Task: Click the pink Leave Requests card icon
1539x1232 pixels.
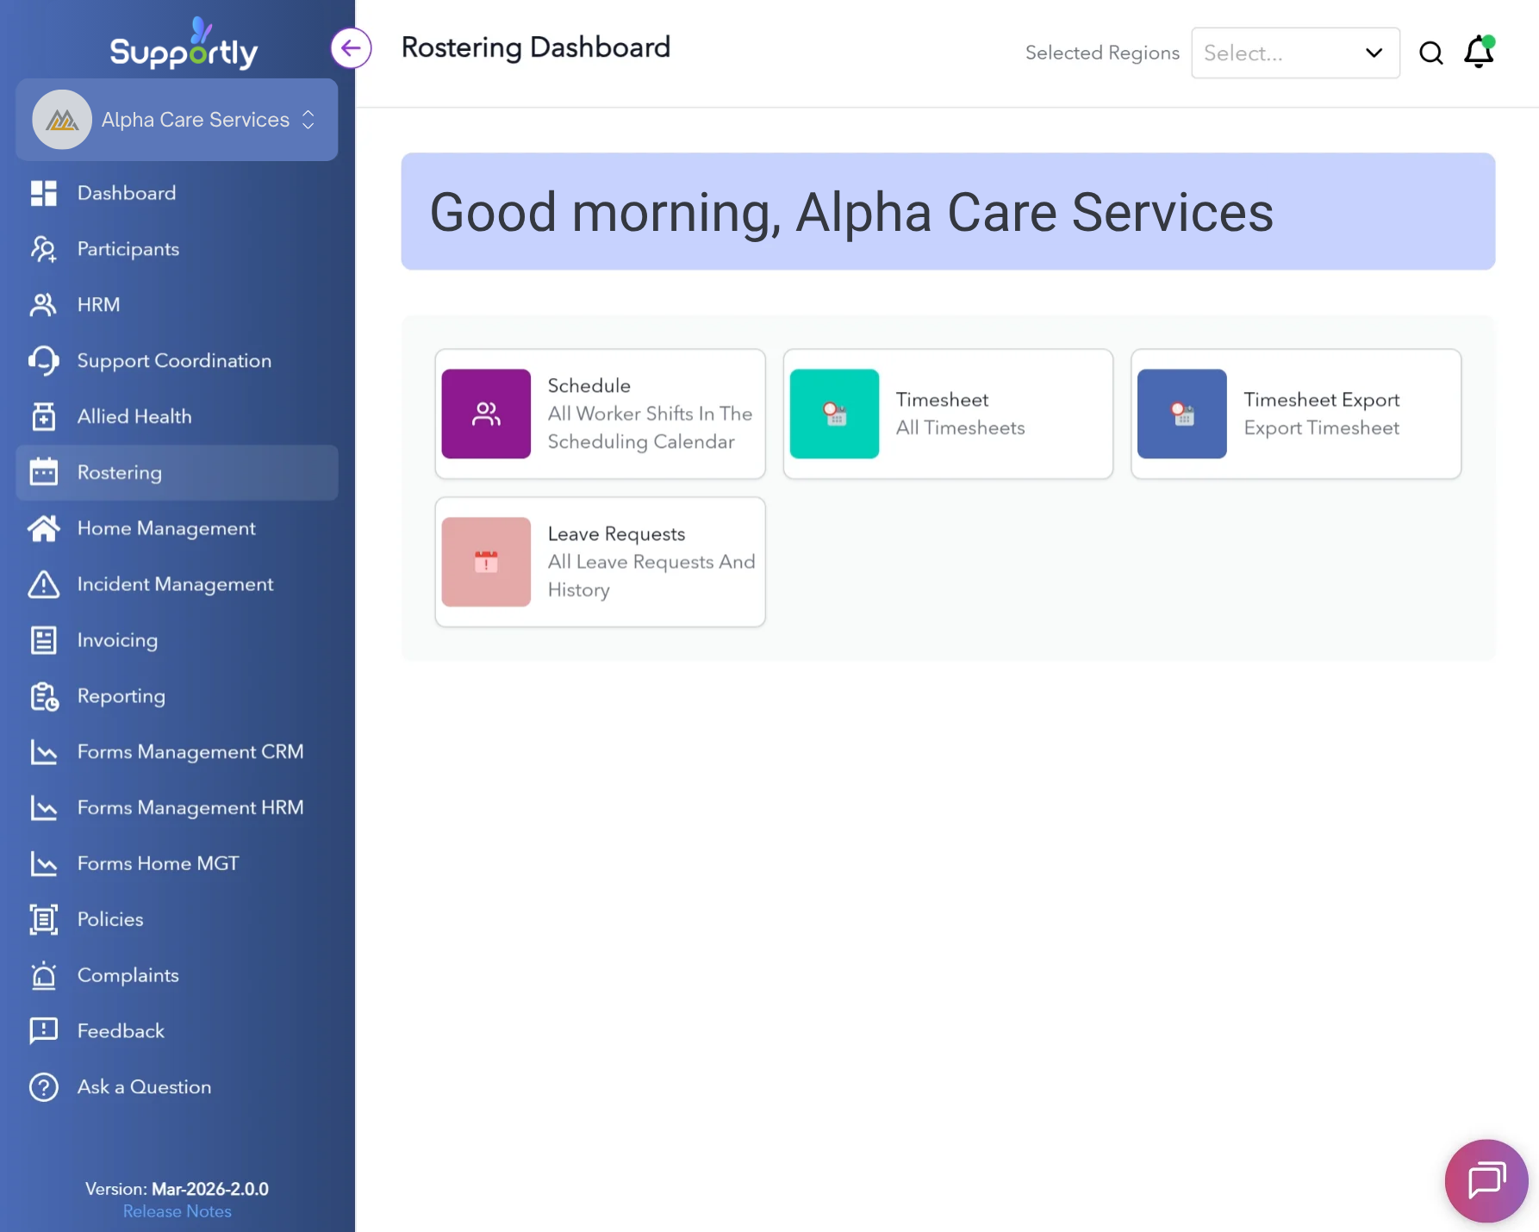Action: (x=486, y=562)
